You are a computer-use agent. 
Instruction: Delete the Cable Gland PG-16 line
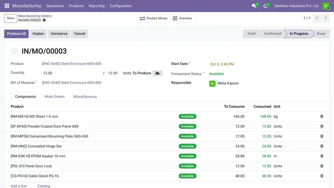pos(321,176)
